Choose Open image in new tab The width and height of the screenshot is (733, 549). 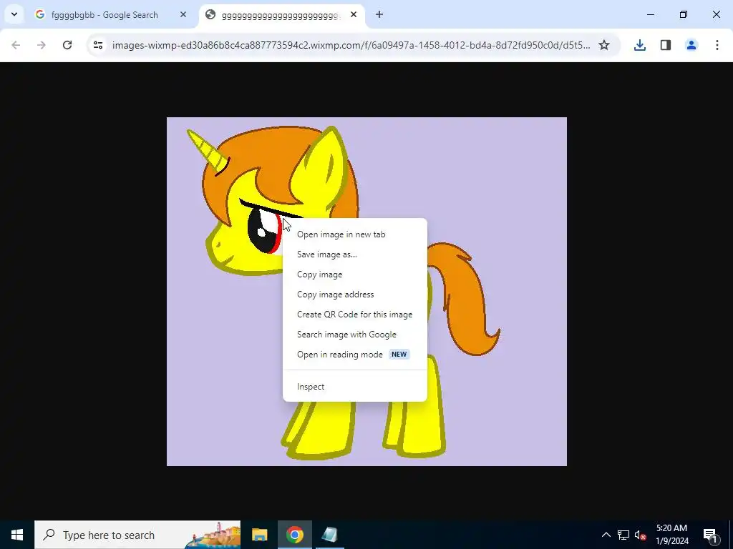355,234
